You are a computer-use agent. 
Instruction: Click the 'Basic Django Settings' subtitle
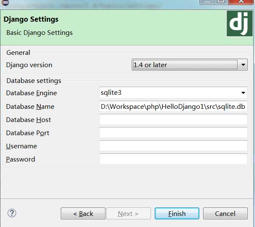click(40, 33)
